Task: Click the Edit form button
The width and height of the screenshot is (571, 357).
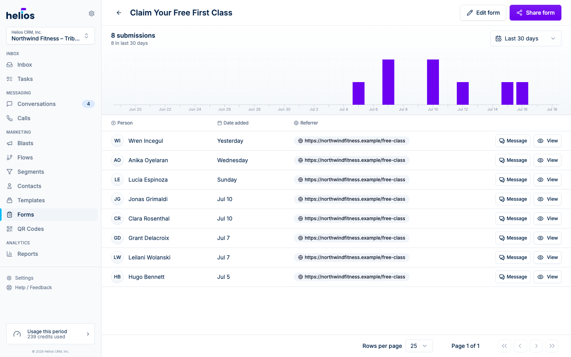Action: [x=483, y=13]
